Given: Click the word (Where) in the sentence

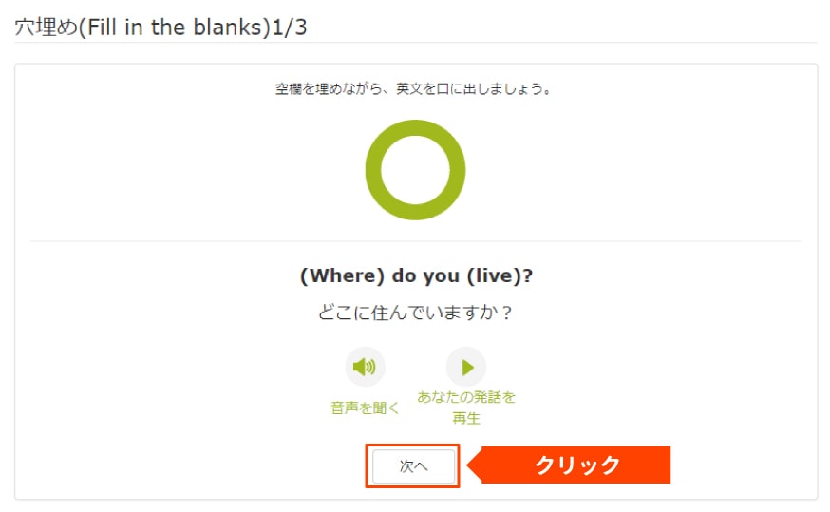Looking at the screenshot, I should [342, 275].
